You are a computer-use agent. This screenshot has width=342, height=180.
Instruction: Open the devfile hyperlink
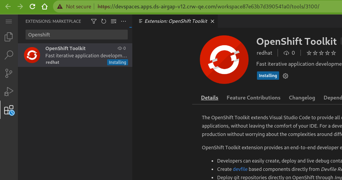pos(240,169)
